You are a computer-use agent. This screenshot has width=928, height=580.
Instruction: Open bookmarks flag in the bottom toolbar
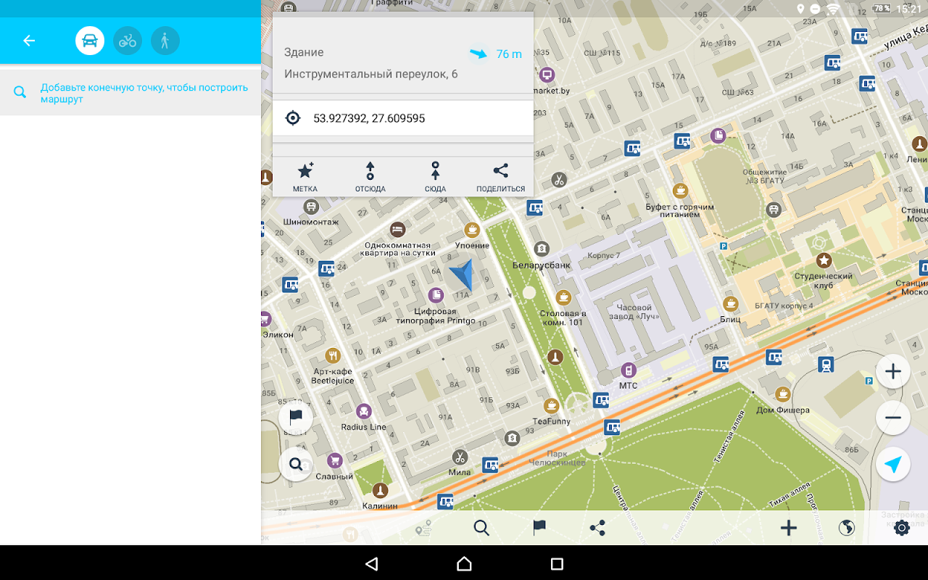(x=539, y=528)
